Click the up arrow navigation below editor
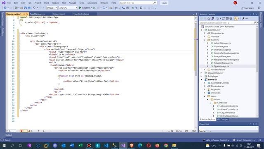 38,131
